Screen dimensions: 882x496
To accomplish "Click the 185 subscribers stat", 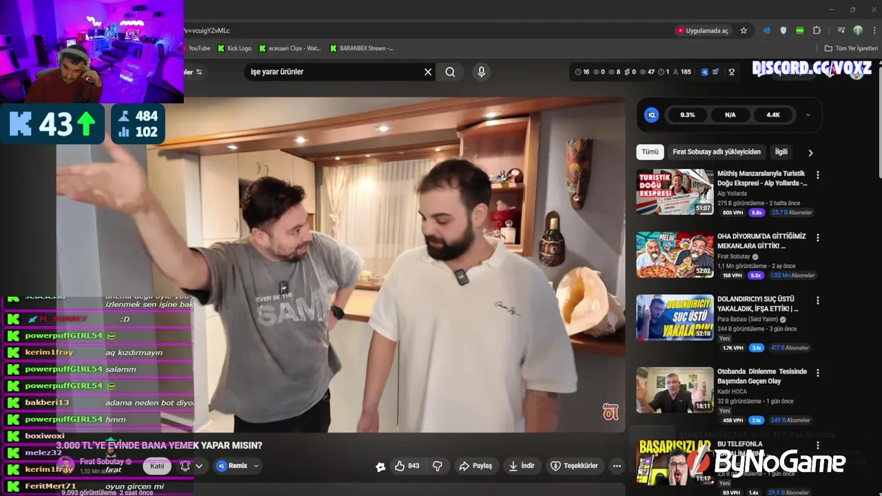I will click(681, 72).
